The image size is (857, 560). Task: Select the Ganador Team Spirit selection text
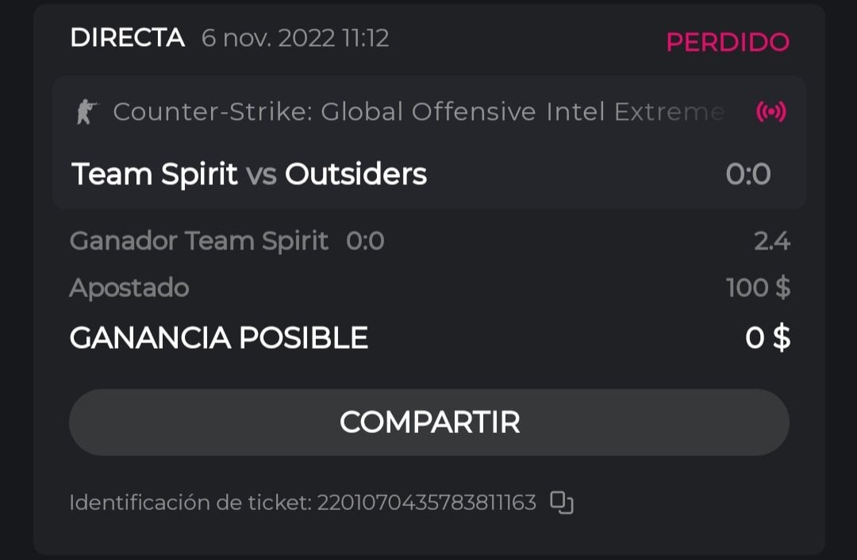[198, 241]
